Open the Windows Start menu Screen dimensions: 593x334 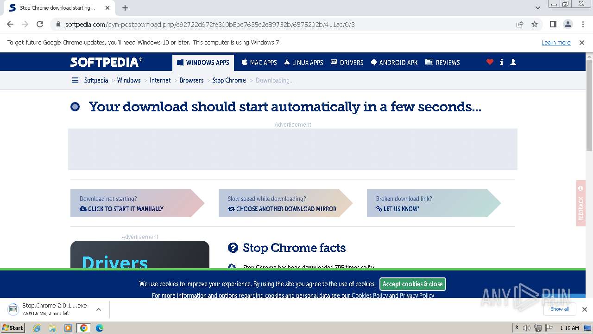click(x=13, y=328)
